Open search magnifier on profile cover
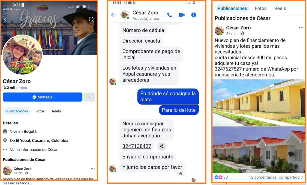Image resolution: width=307 pixels, height=185 pixels. point(91,19)
